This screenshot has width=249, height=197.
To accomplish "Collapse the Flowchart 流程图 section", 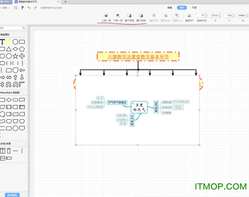I will pyautogui.click(x=10, y=92).
